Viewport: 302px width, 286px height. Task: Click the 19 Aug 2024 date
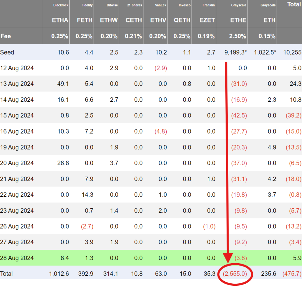(17, 147)
